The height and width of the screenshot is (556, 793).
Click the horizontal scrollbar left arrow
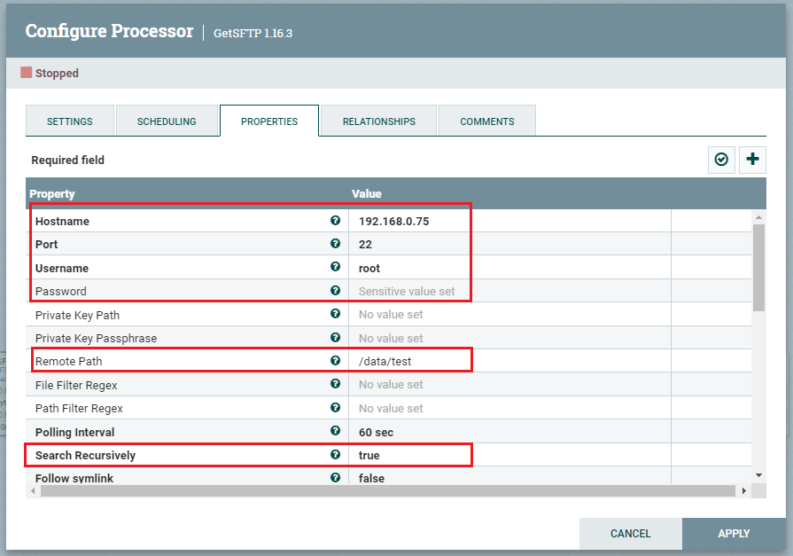[33, 490]
